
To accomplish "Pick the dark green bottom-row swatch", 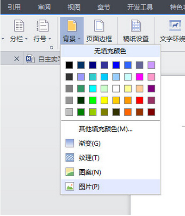I will tap(81, 112).
